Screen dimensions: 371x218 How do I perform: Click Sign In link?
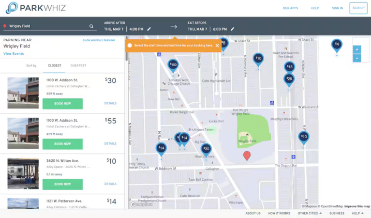[338, 8]
